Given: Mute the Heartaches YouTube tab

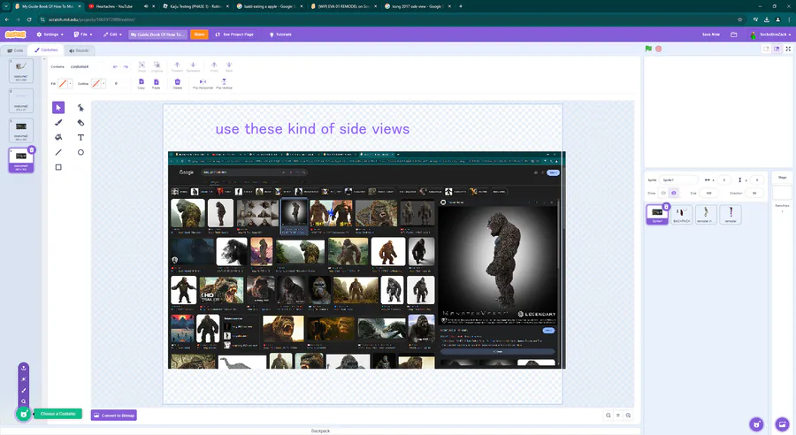Looking at the screenshot, I should [x=146, y=6].
